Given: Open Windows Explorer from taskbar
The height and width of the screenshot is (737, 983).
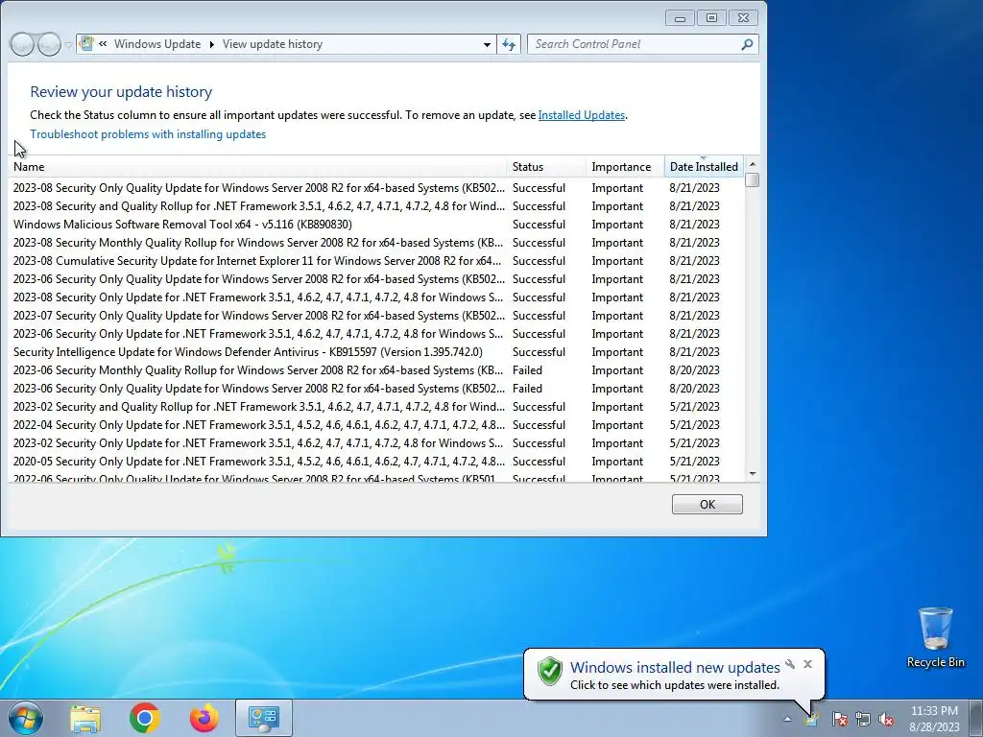Looking at the screenshot, I should pyautogui.click(x=85, y=718).
